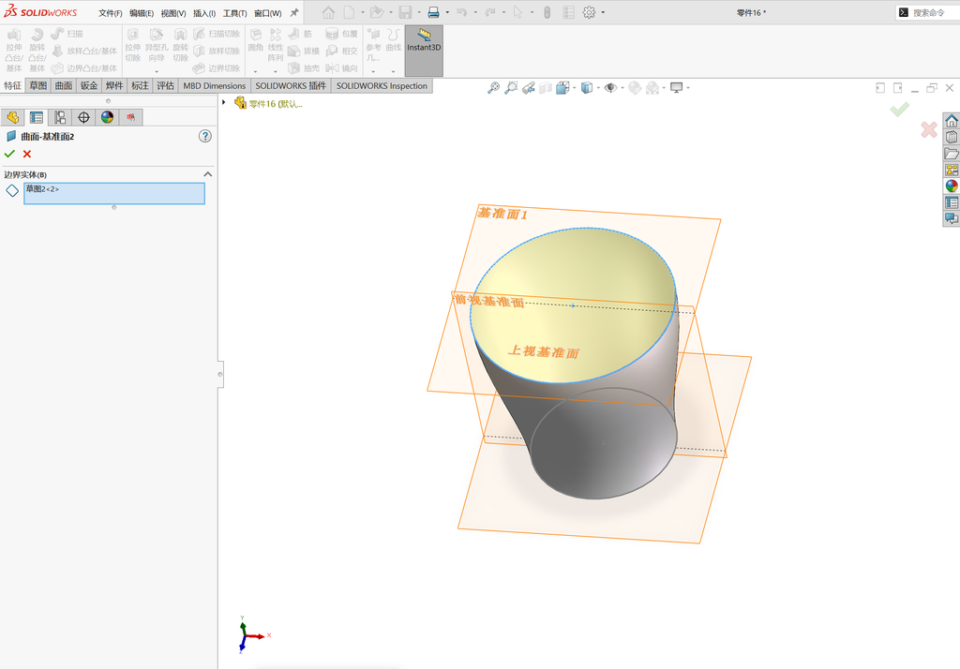Confirm with the large green checkmark in viewport corner

pyautogui.click(x=899, y=110)
